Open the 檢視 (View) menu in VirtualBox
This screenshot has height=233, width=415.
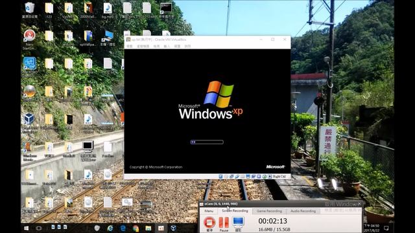[156, 46]
